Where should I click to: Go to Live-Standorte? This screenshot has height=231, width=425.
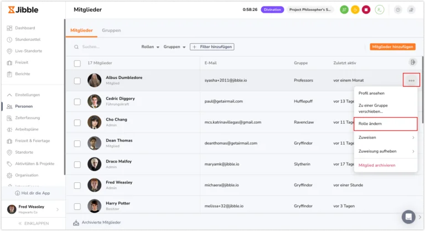pos(24,51)
